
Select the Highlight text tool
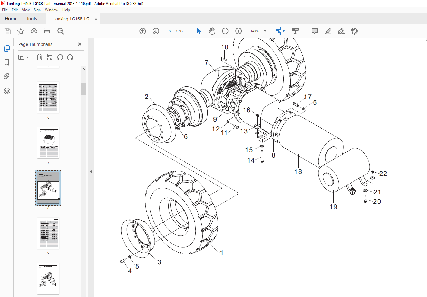click(x=328, y=31)
